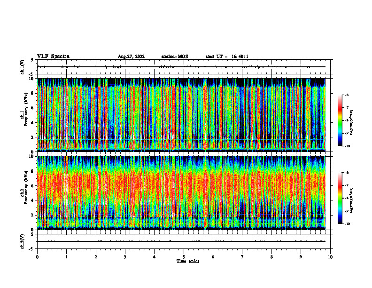372x288 pixels.
Task: Click the ch.2 color scale "-10" label
Action: click(348, 224)
